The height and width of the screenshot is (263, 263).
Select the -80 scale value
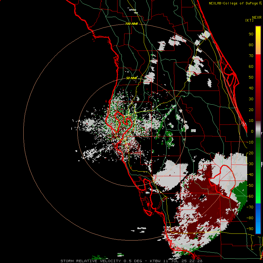250,218
